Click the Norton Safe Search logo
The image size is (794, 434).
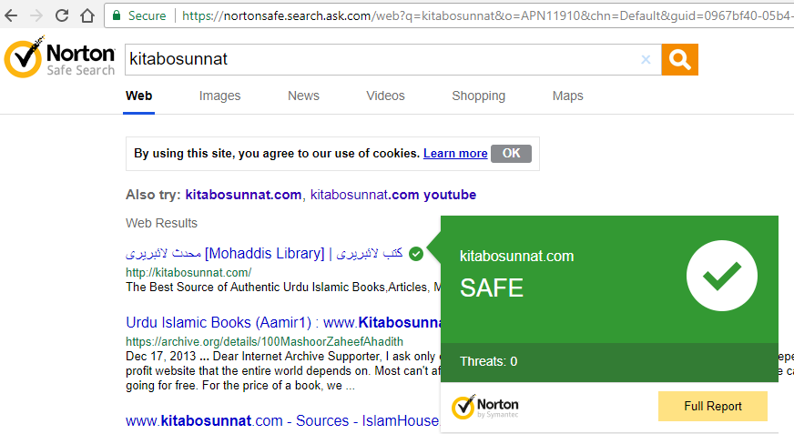point(60,57)
